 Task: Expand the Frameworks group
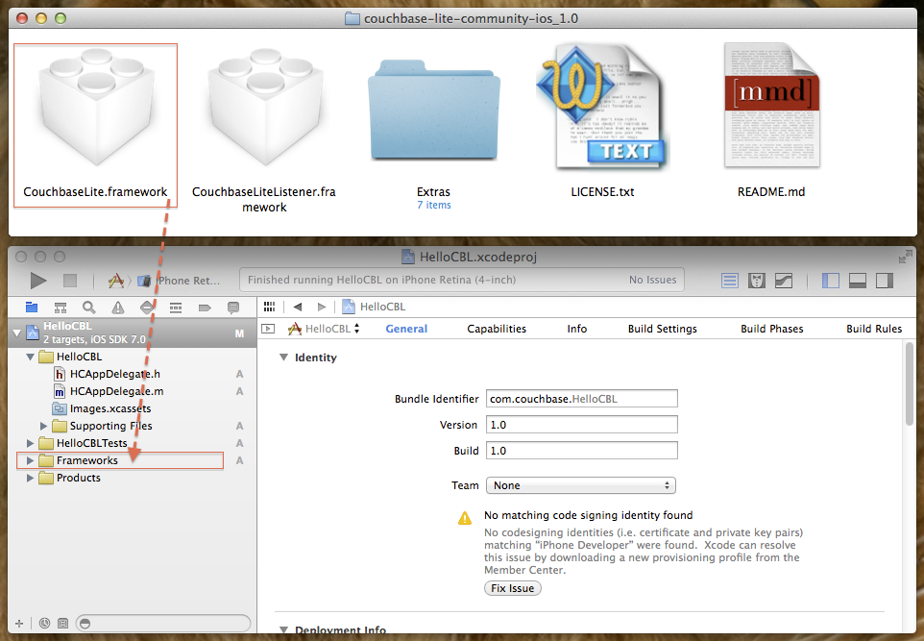[30, 460]
